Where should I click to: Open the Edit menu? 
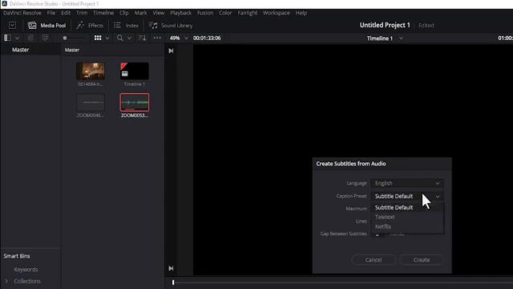pos(66,13)
